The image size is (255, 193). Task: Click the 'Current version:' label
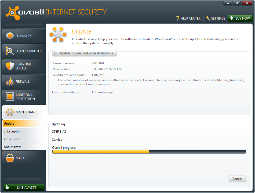click(64, 63)
